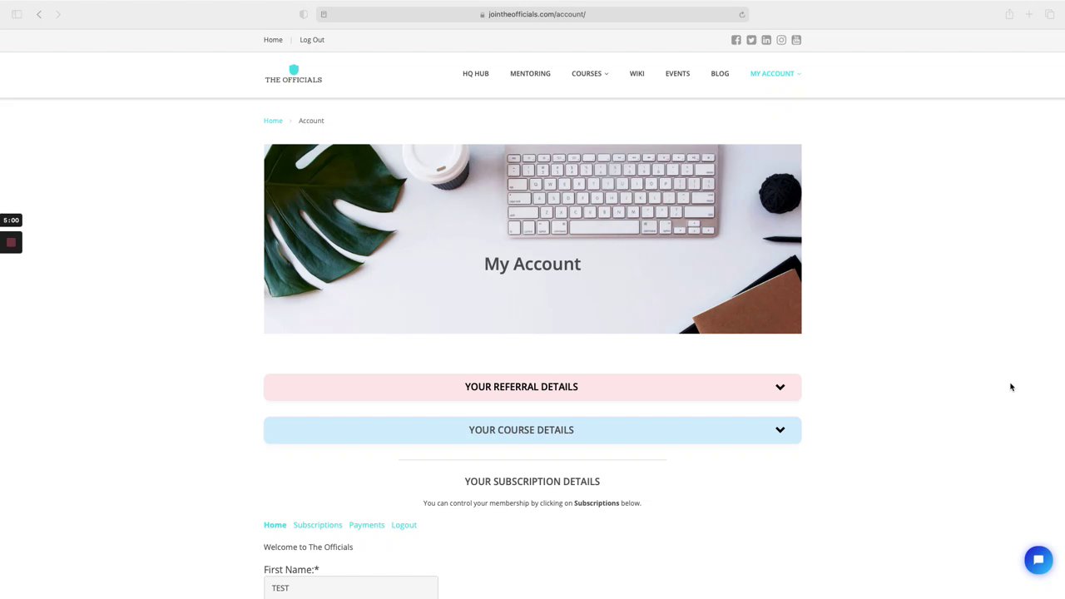Click the Log Out link

(x=312, y=40)
